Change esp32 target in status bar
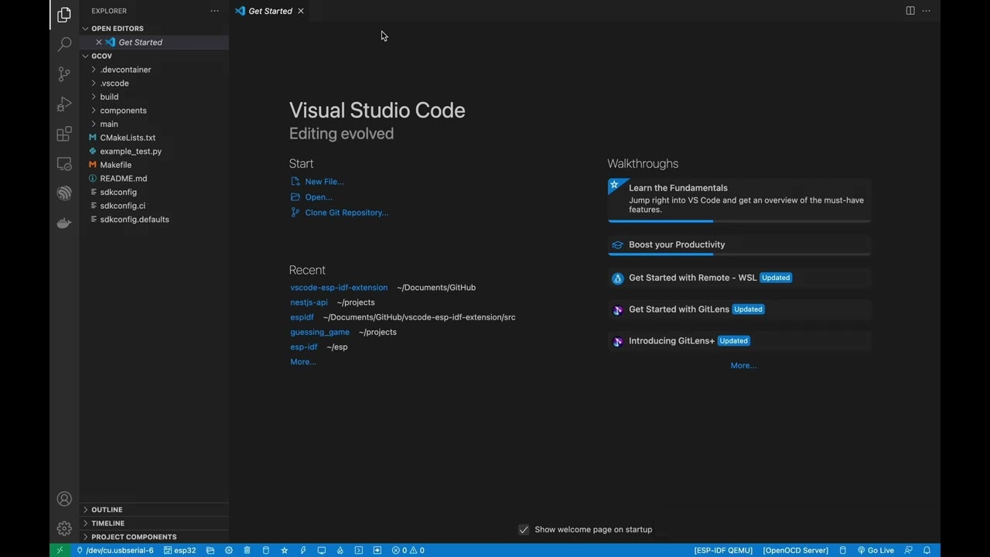Viewport: 990px width, 557px height. tap(179, 550)
